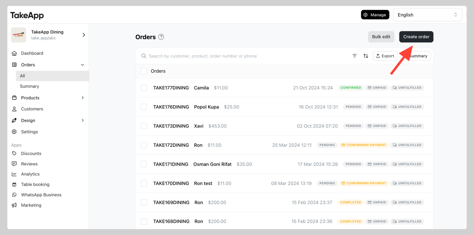Click the Manage button
This screenshot has width=474, height=235.
pyautogui.click(x=375, y=15)
